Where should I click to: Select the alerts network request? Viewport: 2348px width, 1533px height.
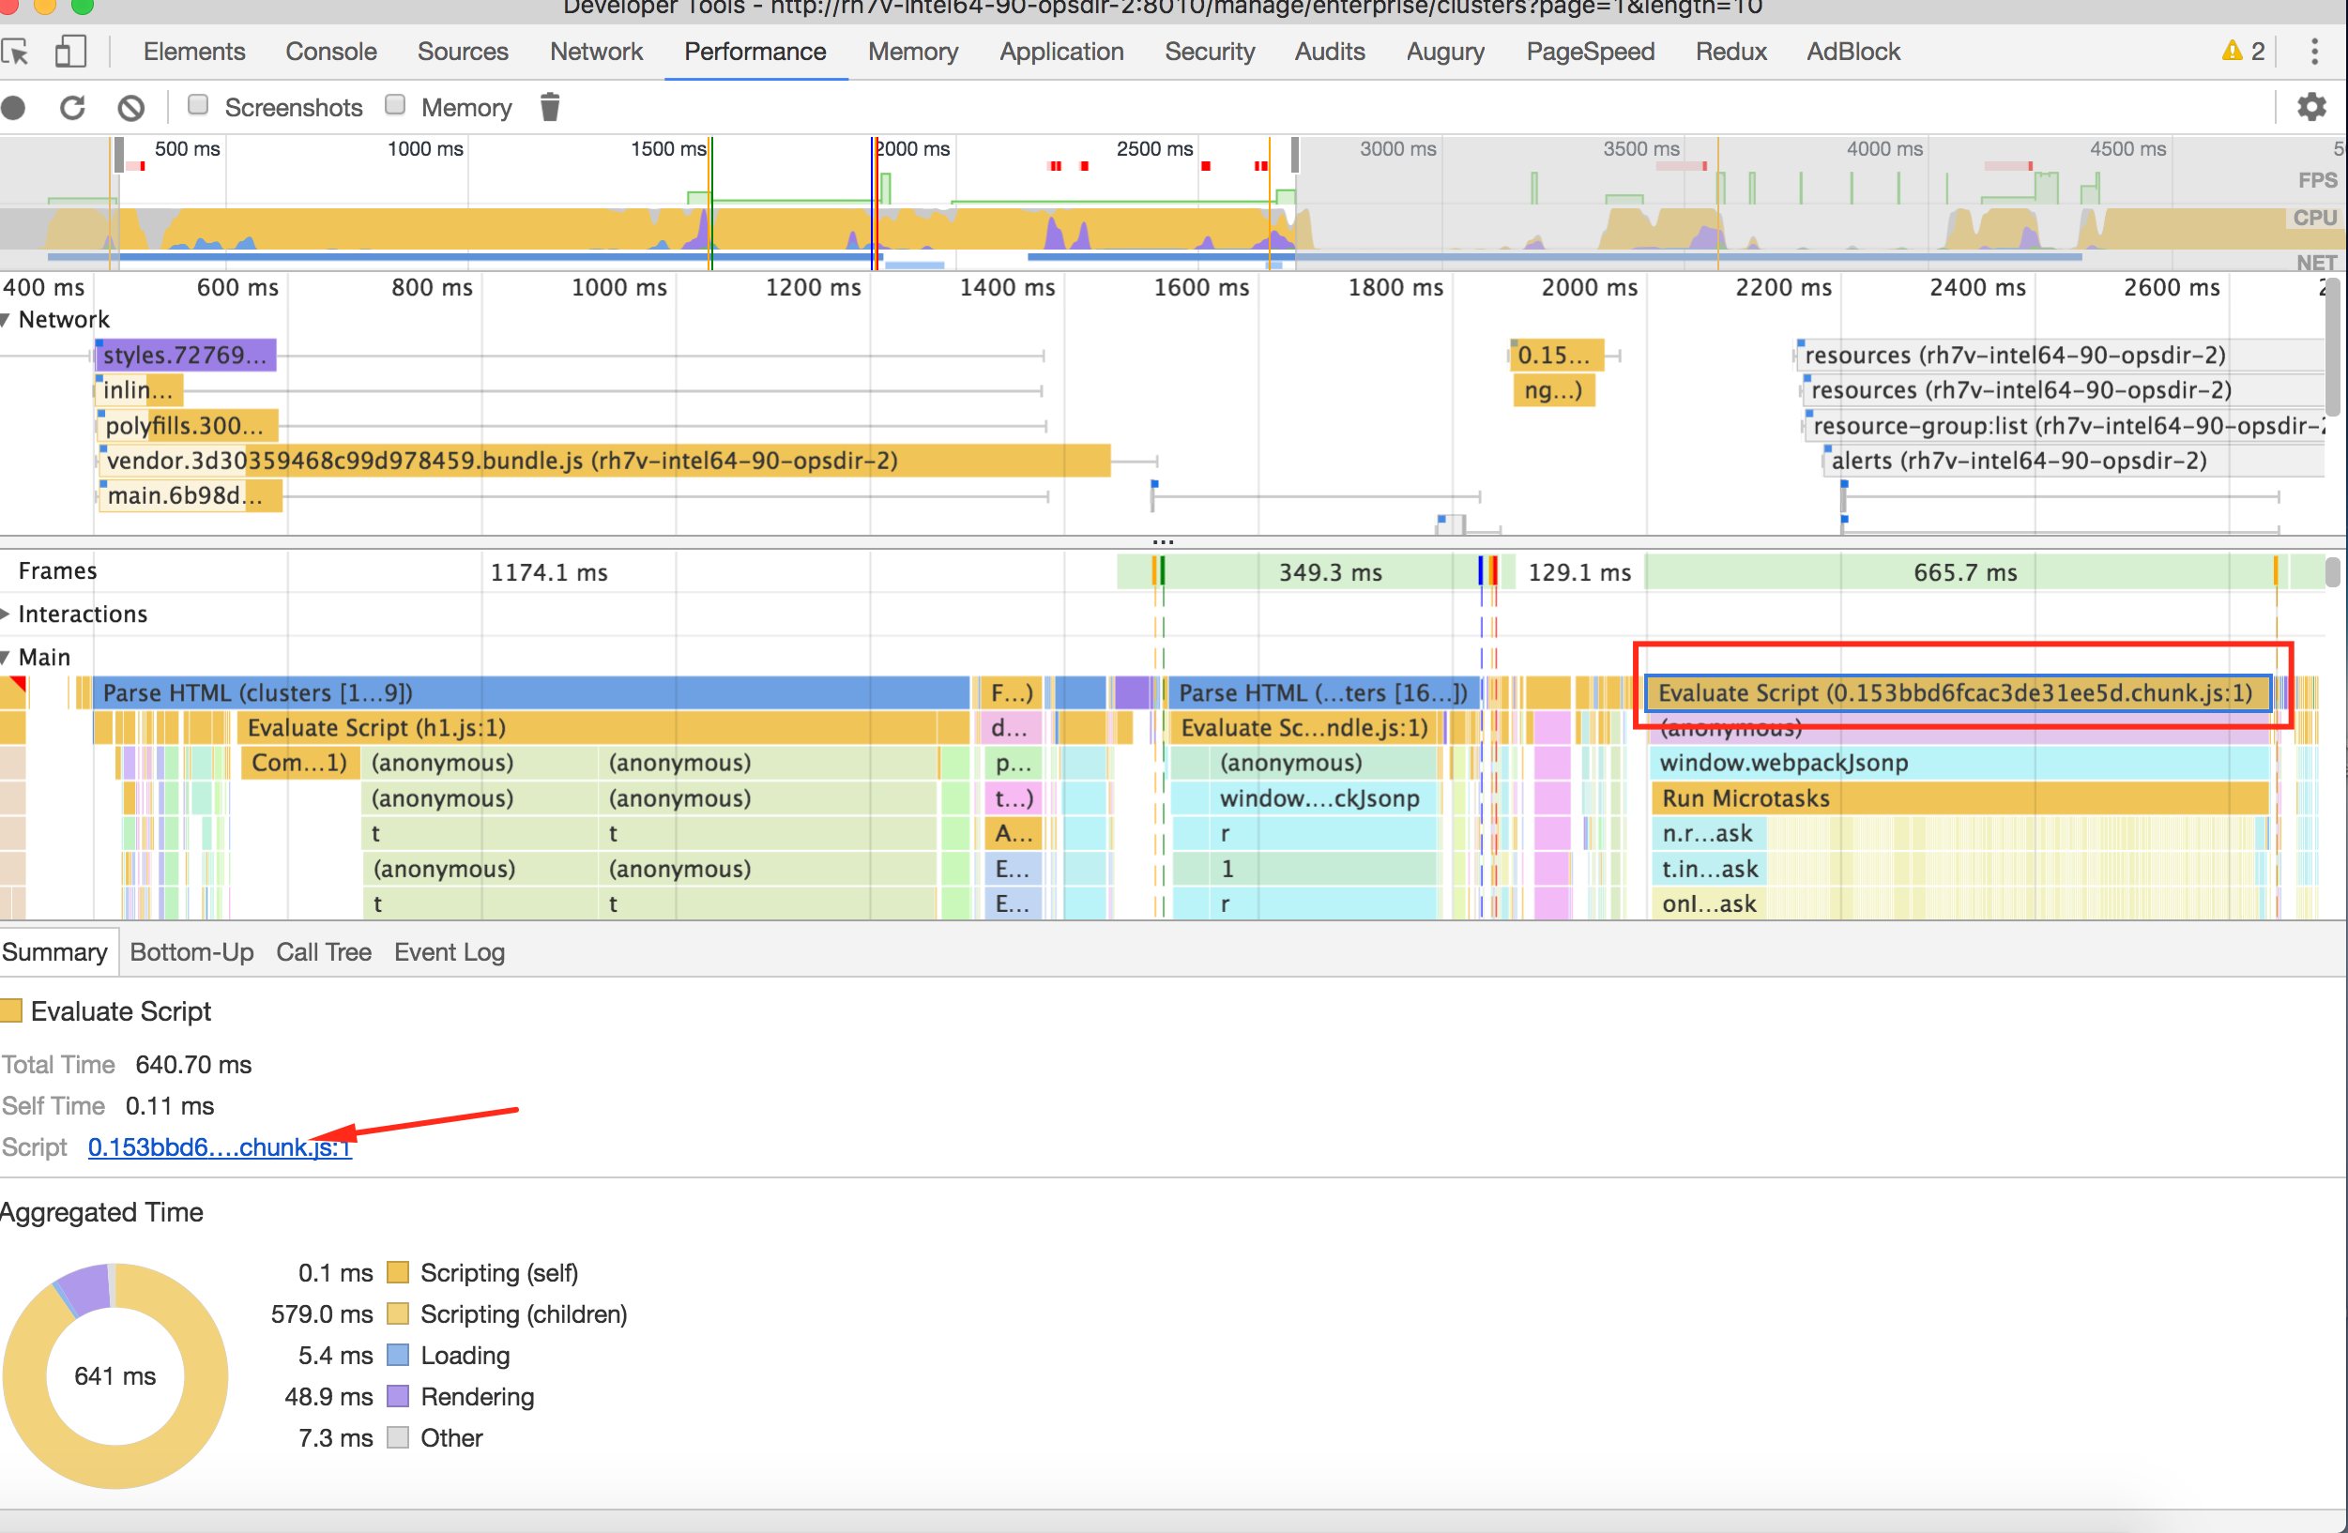pos(2073,461)
